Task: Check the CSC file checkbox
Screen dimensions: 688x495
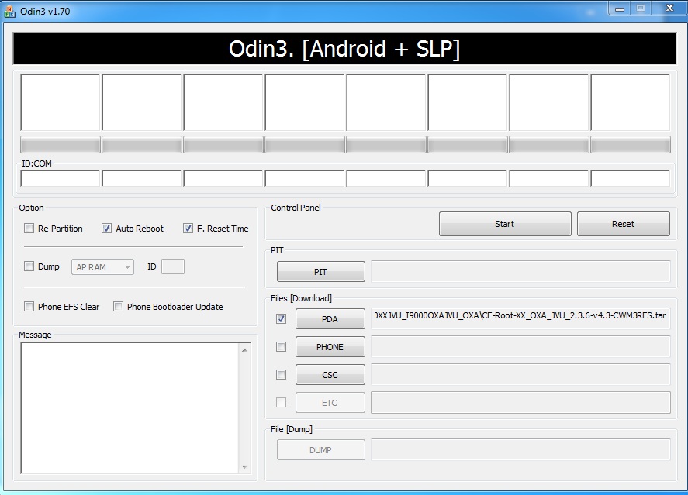Action: tap(282, 375)
